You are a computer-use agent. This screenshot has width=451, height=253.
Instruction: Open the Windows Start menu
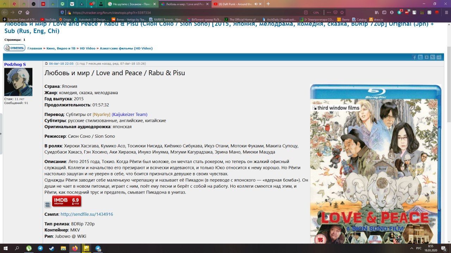pyautogui.click(x=6, y=248)
